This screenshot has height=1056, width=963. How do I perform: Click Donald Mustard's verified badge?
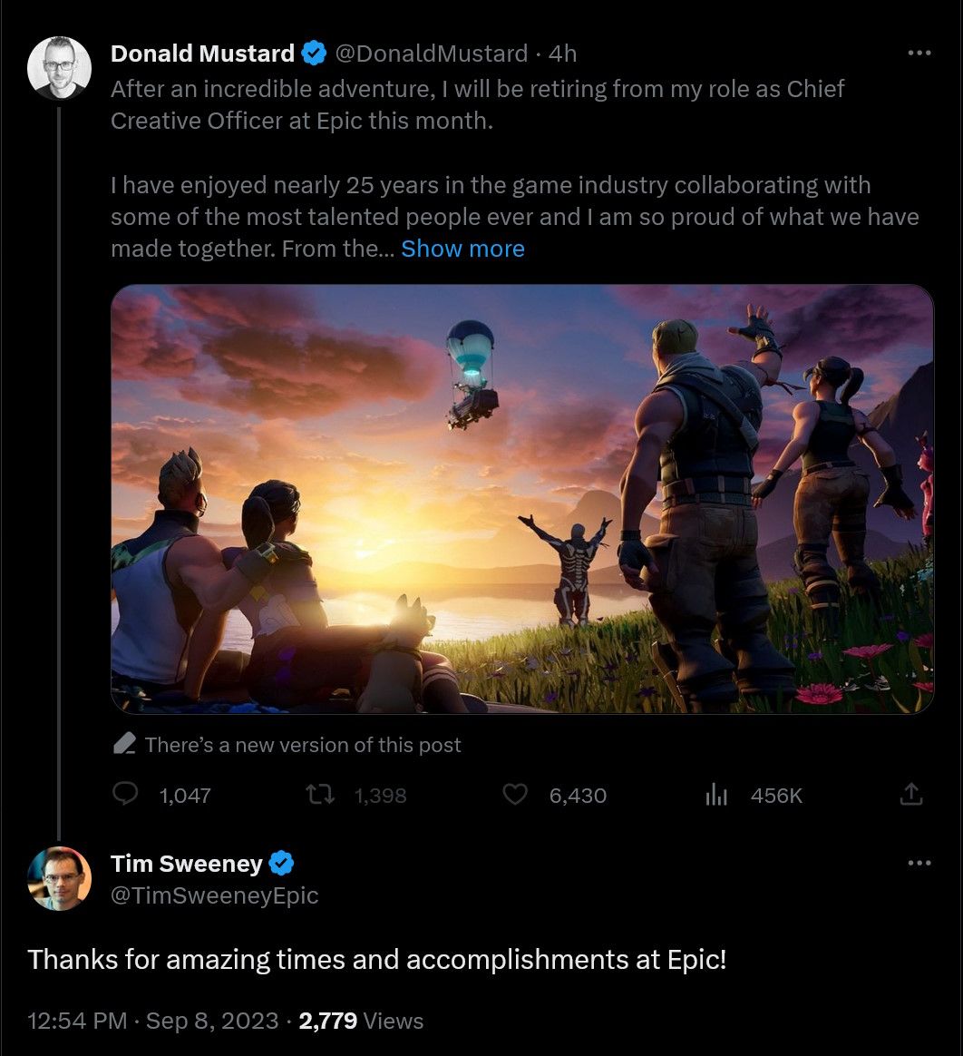(314, 54)
